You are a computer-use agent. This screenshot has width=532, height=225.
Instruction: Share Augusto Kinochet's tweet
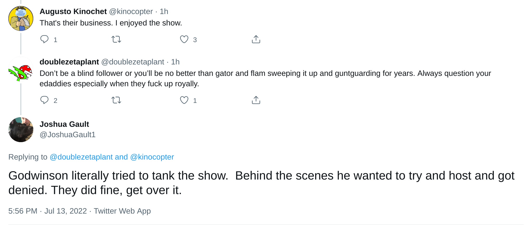pyautogui.click(x=256, y=39)
